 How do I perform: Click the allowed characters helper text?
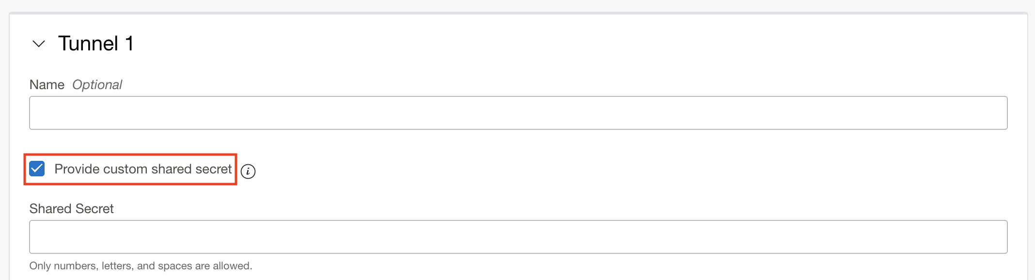point(141,266)
